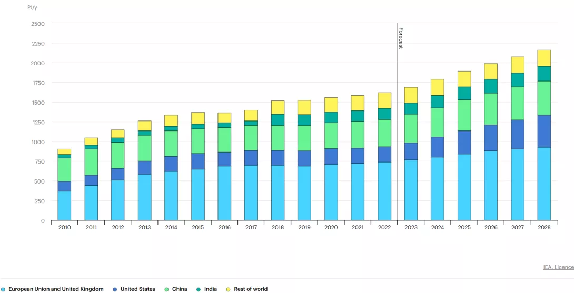Open the IEA Licence link
This screenshot has height=293, width=574.
(x=559, y=267)
